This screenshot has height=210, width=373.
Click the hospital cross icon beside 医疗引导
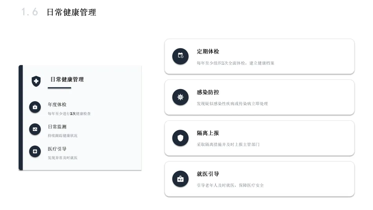click(35, 151)
